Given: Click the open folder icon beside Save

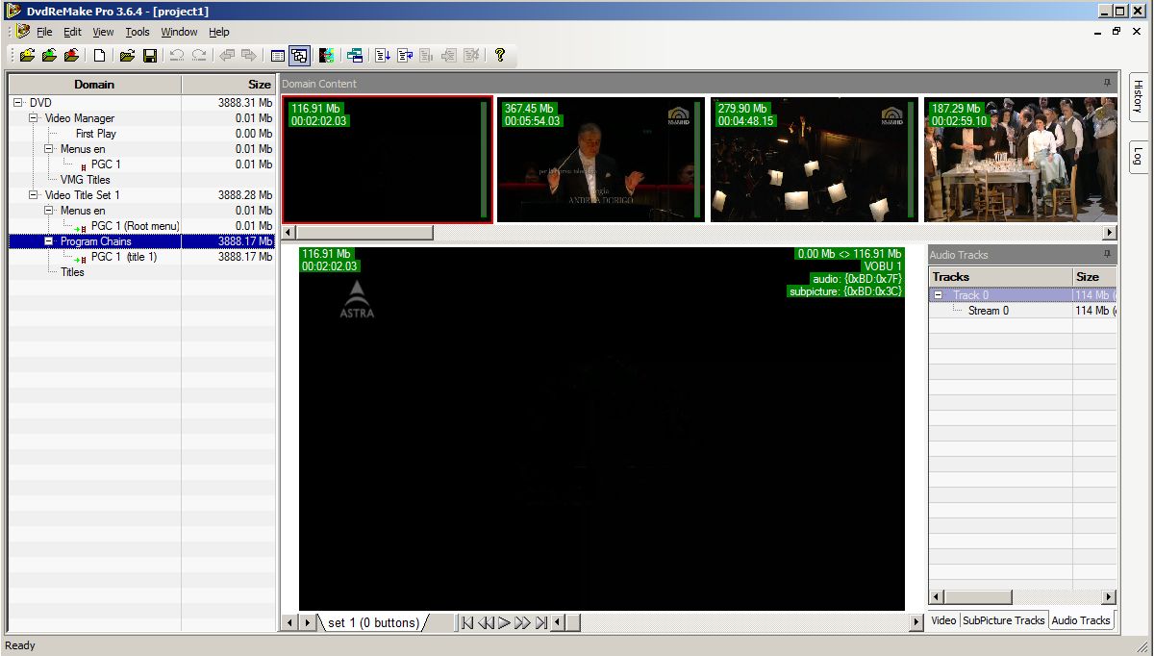Looking at the screenshot, I should click(x=126, y=56).
